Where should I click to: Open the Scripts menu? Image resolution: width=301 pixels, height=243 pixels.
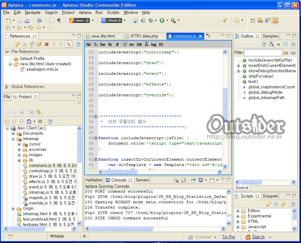click(113, 12)
